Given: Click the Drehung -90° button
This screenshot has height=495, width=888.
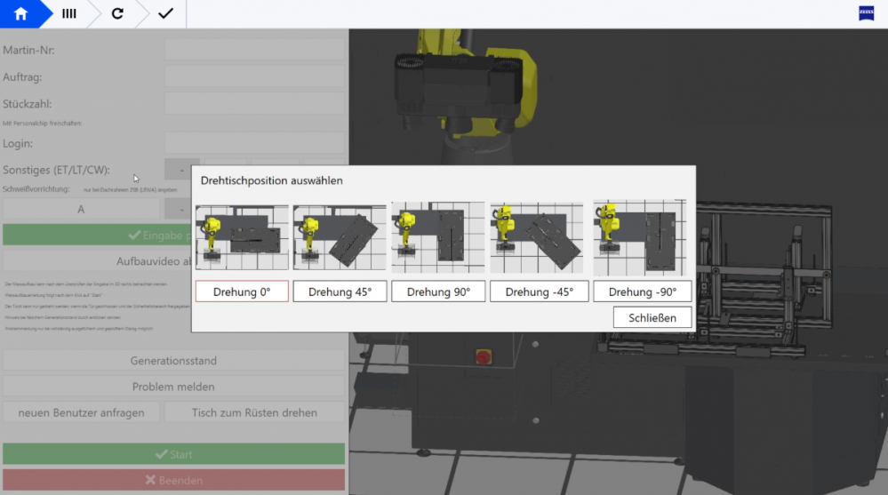Looking at the screenshot, I should [x=642, y=291].
